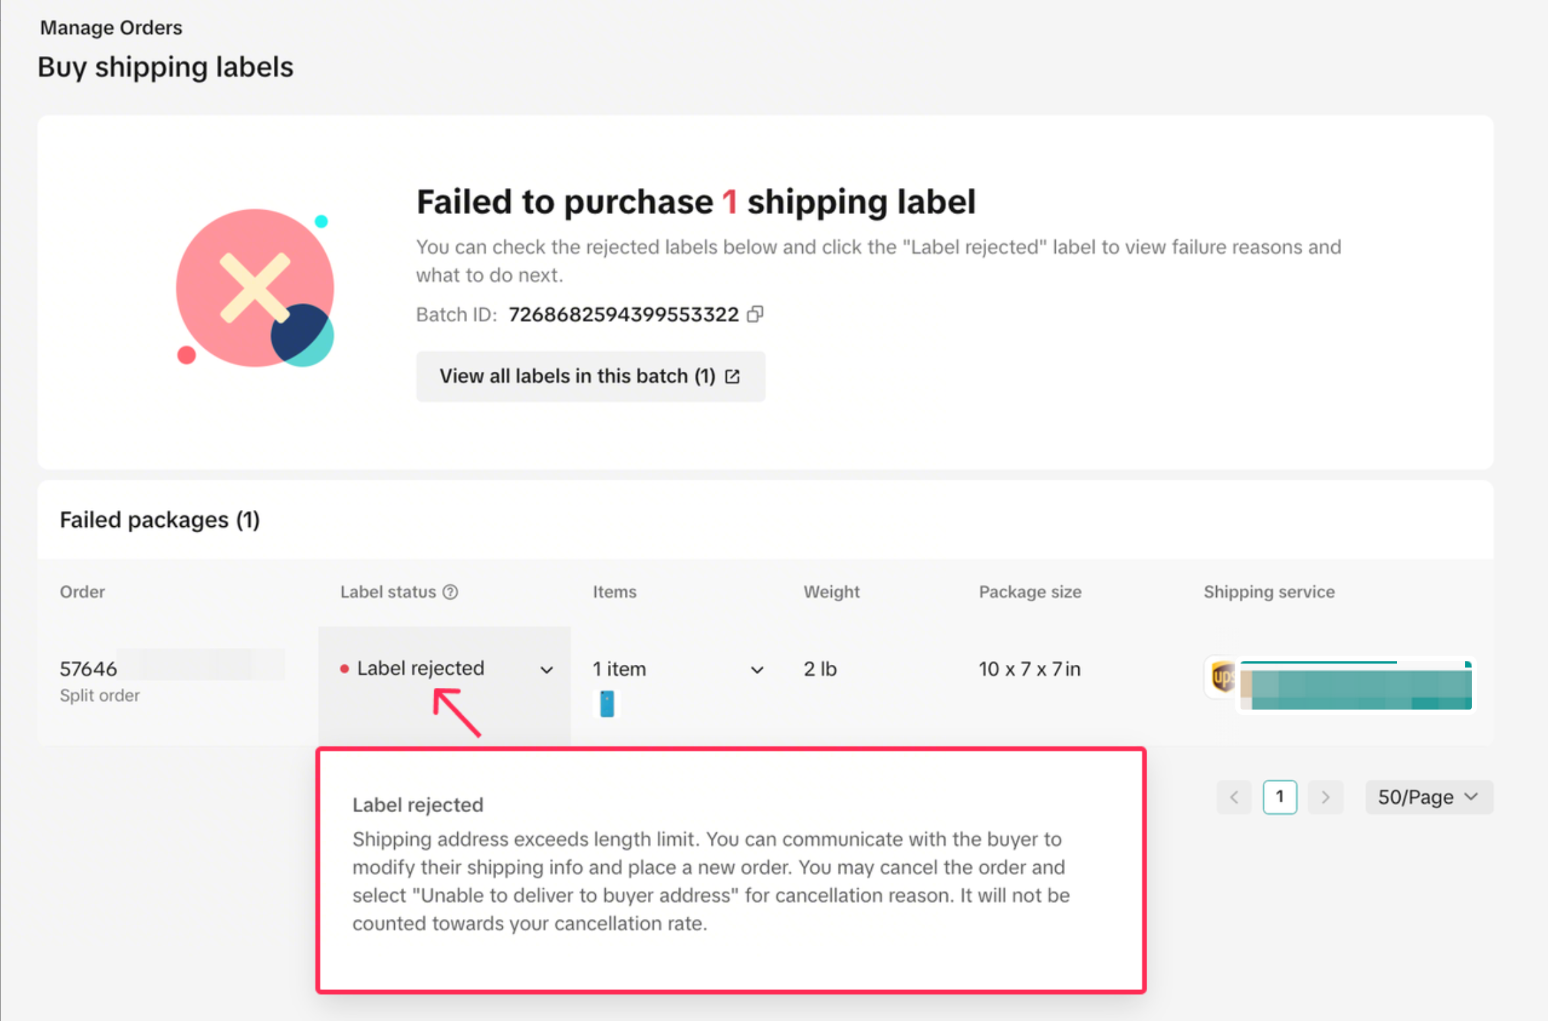The height and width of the screenshot is (1021, 1548).
Task: Click the Label rejected tooltip heading
Action: 418,804
